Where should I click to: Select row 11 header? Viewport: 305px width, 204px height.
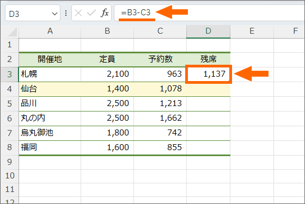click(10, 190)
